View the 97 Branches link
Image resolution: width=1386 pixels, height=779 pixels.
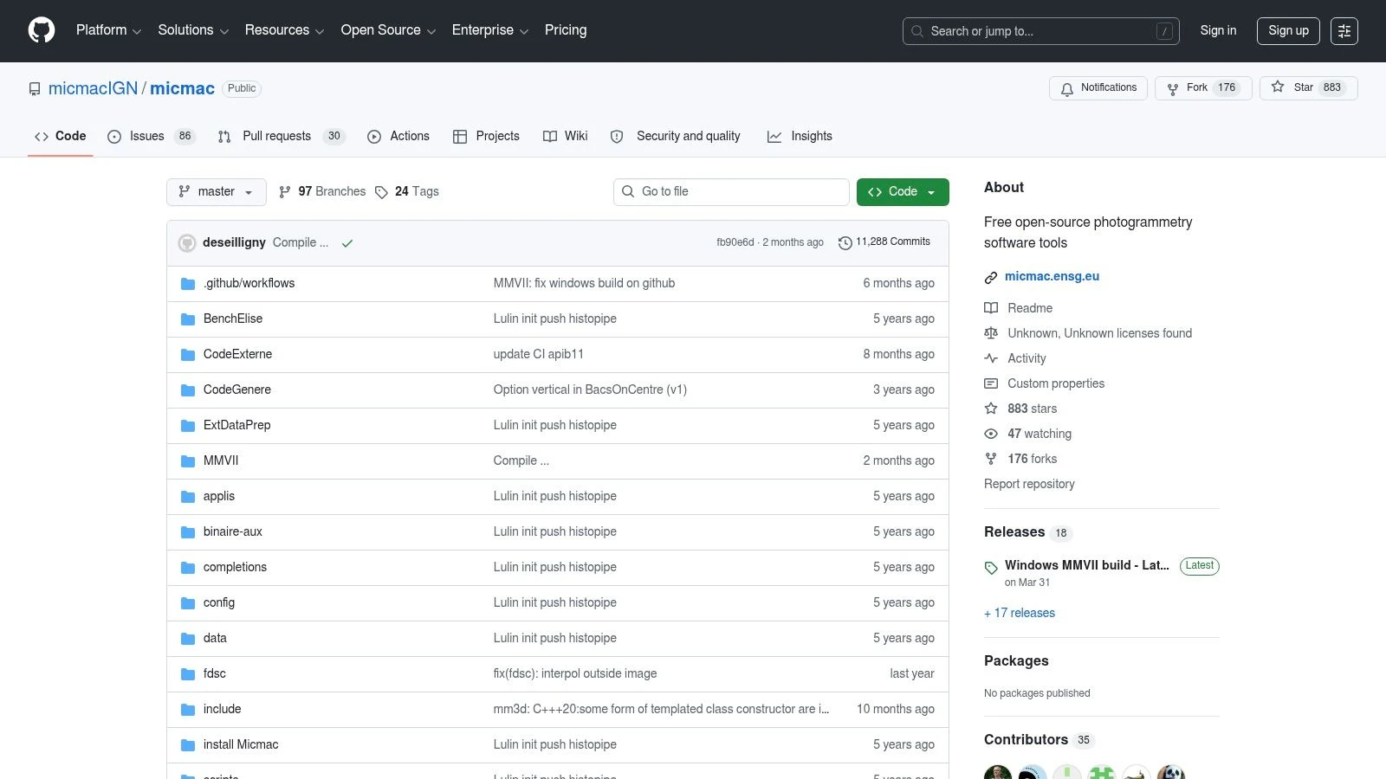(x=322, y=192)
